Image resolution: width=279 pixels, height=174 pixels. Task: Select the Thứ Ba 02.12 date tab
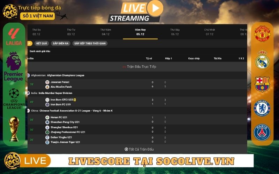[x=37, y=32]
